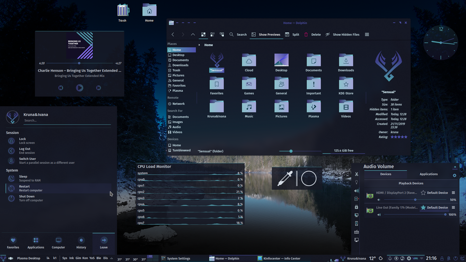
Task: Switch to Dolphin icons view mode
Action: tap(203, 34)
